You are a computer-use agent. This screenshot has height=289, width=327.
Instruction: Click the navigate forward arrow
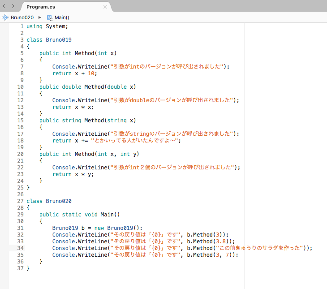point(13,6)
